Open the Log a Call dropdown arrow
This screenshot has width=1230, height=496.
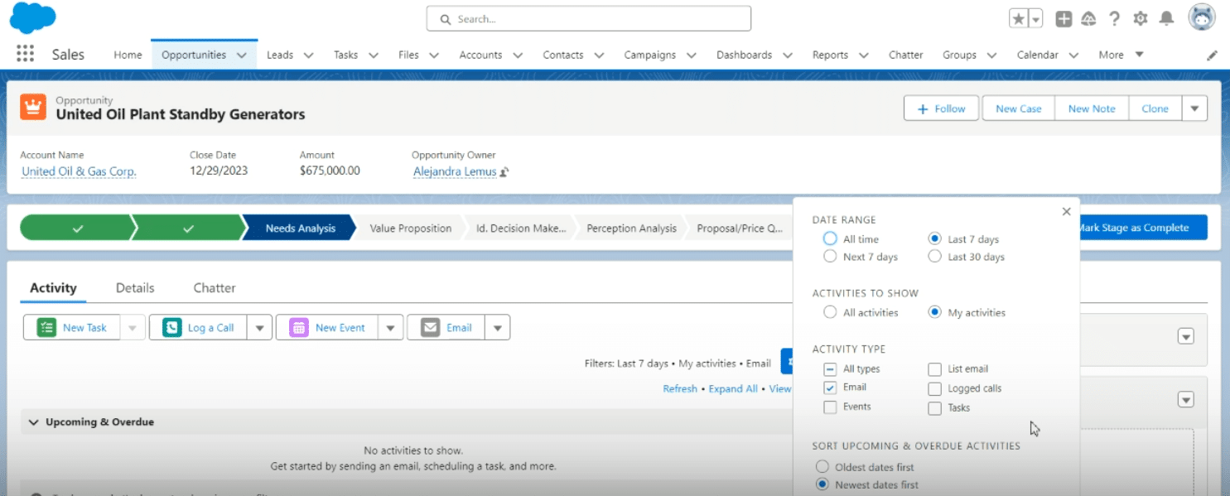tap(259, 328)
